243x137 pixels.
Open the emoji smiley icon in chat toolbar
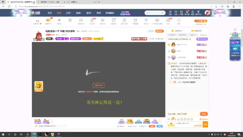point(169,119)
